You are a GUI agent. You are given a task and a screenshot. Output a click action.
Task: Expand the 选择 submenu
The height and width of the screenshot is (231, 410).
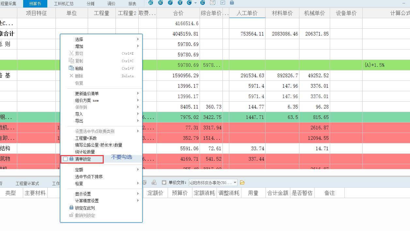click(101, 39)
